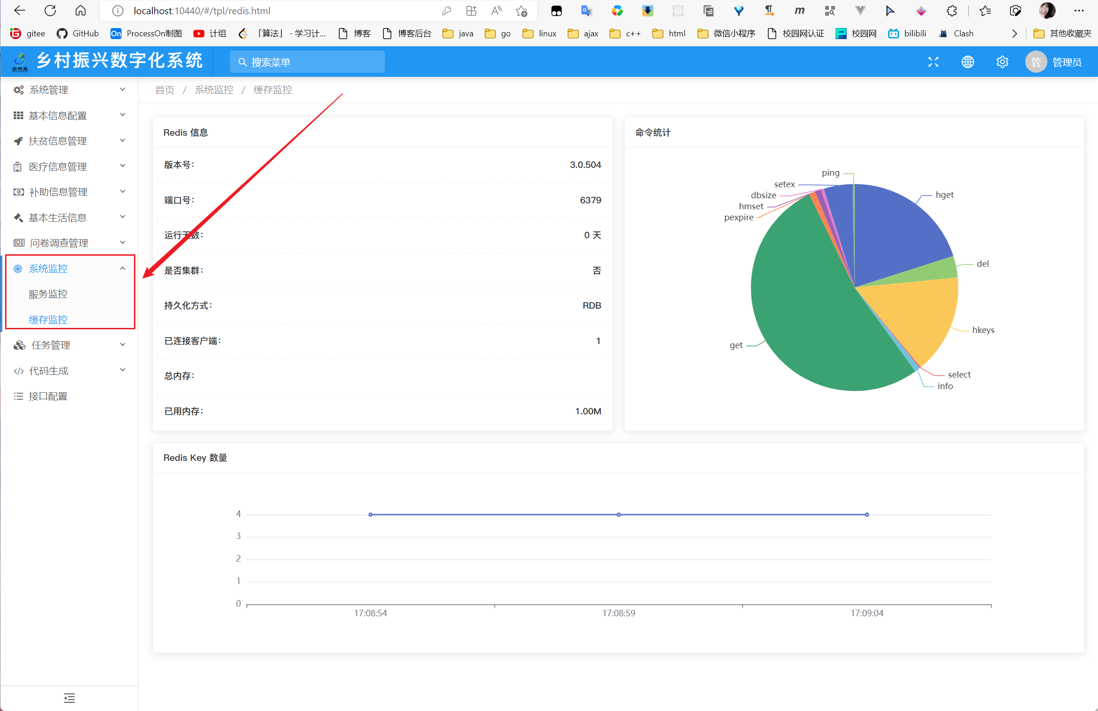Click the admin avatar circle
The height and width of the screenshot is (711, 1098).
[x=1036, y=62]
